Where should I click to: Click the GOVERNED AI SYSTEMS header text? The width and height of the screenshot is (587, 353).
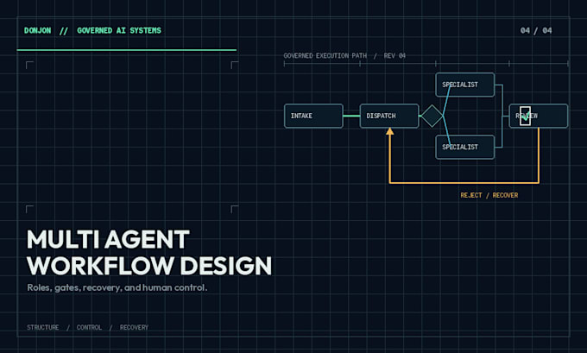119,31
